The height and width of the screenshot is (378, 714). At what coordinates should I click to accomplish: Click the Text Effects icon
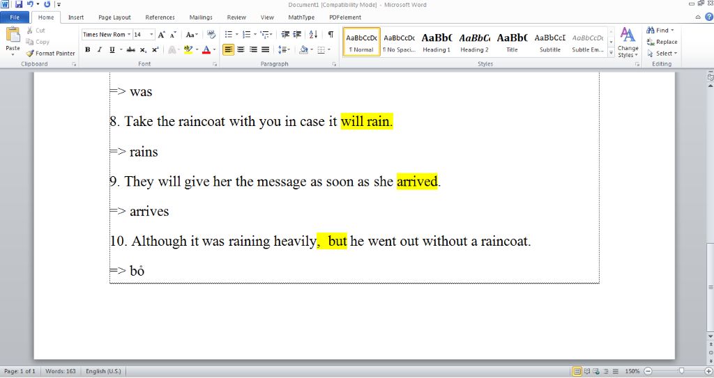pyautogui.click(x=172, y=49)
